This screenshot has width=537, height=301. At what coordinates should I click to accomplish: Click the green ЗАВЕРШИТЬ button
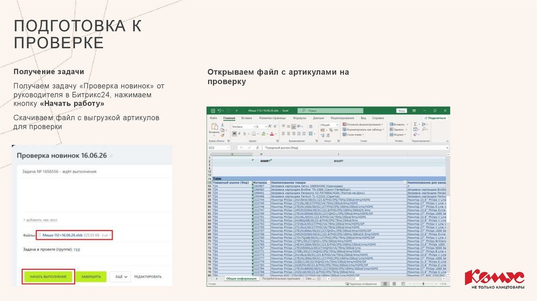[91, 277]
